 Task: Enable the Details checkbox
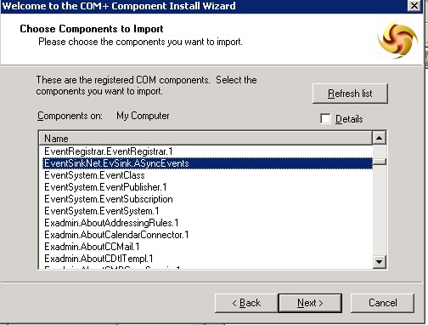(x=325, y=119)
